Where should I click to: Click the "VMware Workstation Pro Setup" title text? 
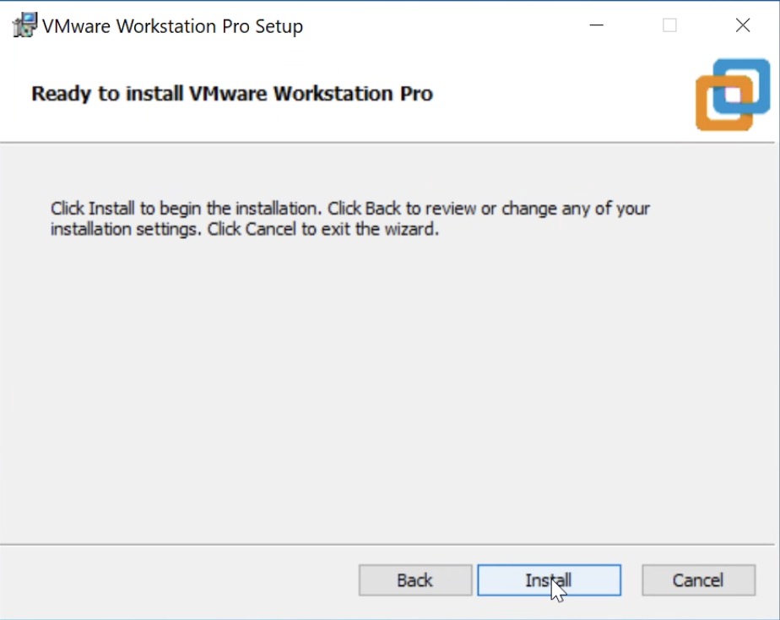(x=172, y=26)
